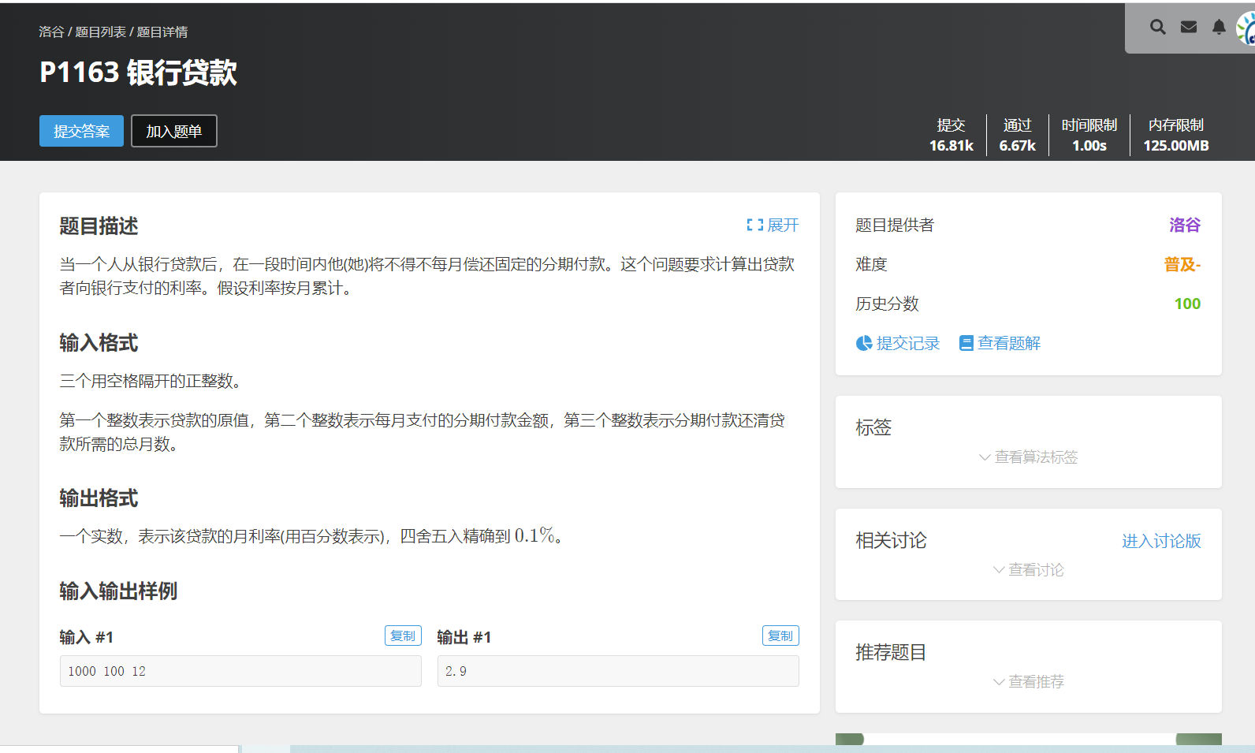Click the 输入输出样例 heading
Screen dimensions: 1255x753
118,591
